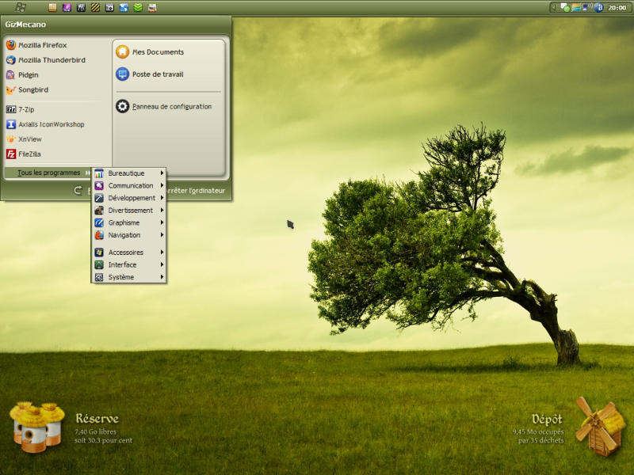The width and height of the screenshot is (634, 475).
Task: Expand the Divertissement submenu arrow
Action: click(162, 210)
